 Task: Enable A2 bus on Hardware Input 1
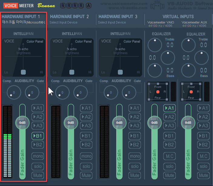pos(38,117)
